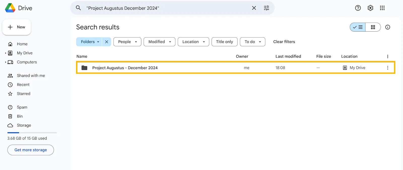Open the Modified filter dropdown

pyautogui.click(x=159, y=42)
